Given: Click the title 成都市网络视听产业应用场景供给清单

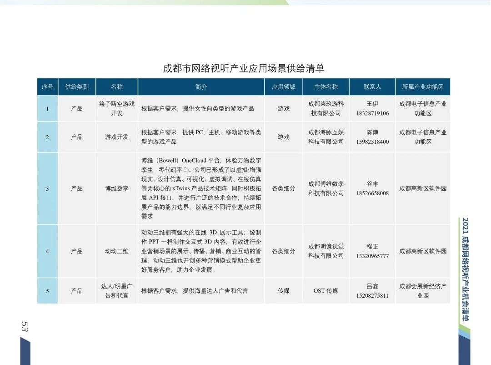Looking at the screenshot, I should coord(243,68).
